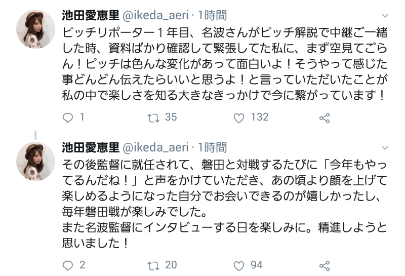Open 池田愛恵里 profile from first tweet name
Viewport: 405px width, 276px height.
pos(90,14)
